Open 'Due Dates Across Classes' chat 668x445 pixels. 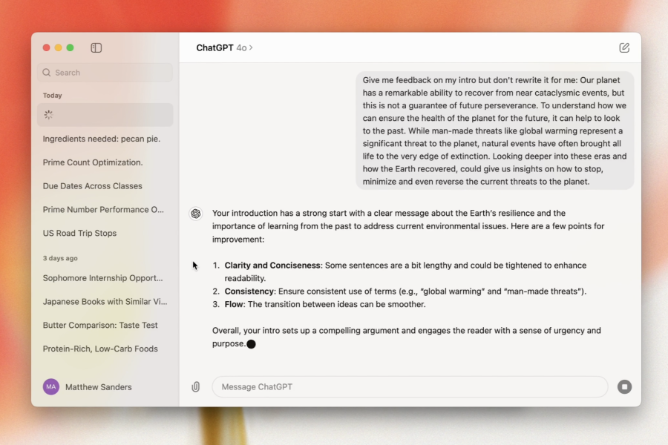[x=93, y=186]
